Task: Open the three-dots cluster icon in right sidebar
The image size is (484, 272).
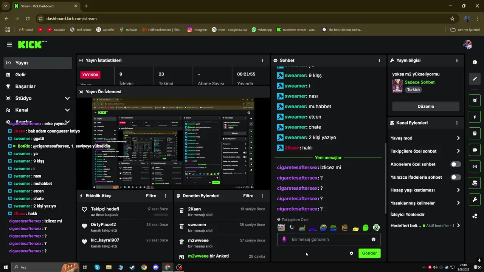Action: click(x=475, y=216)
